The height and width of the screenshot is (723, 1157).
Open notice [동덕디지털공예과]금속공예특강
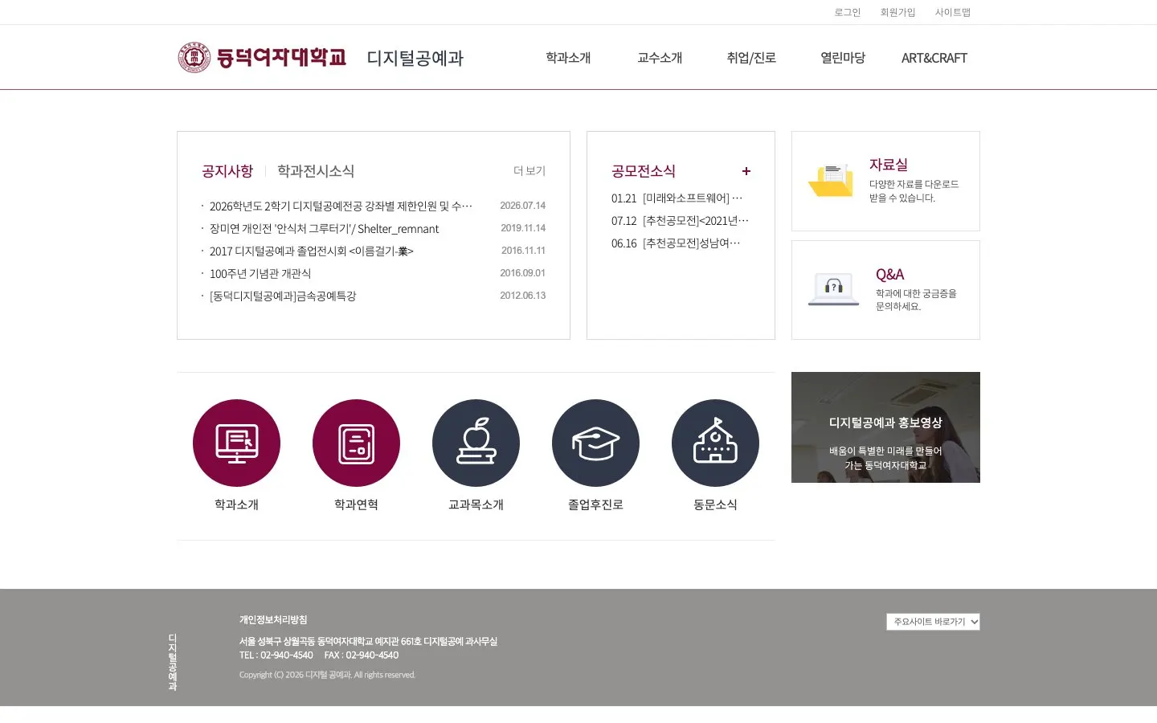pos(283,296)
